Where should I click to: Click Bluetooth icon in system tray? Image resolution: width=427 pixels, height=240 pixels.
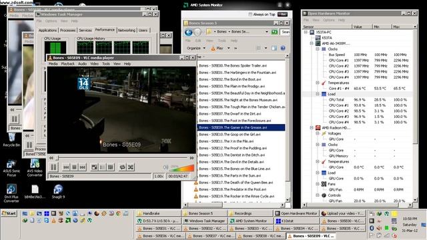pos(372,228)
